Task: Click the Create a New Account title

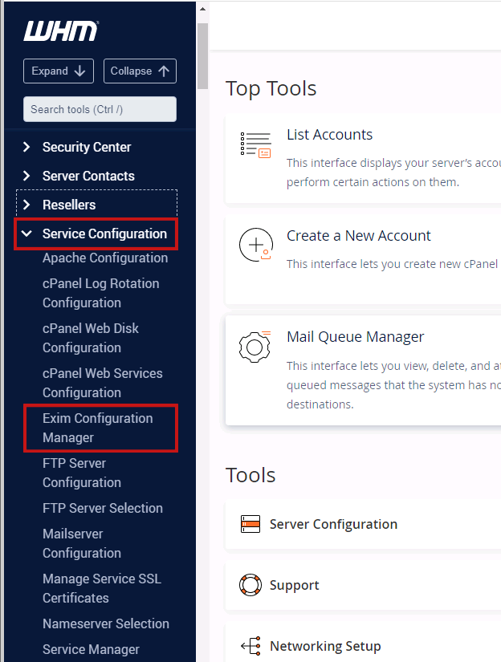Action: pyautogui.click(x=359, y=236)
